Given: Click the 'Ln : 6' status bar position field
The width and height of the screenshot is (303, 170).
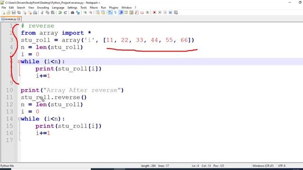Looking at the screenshot, I should pyautogui.click(x=196, y=166).
